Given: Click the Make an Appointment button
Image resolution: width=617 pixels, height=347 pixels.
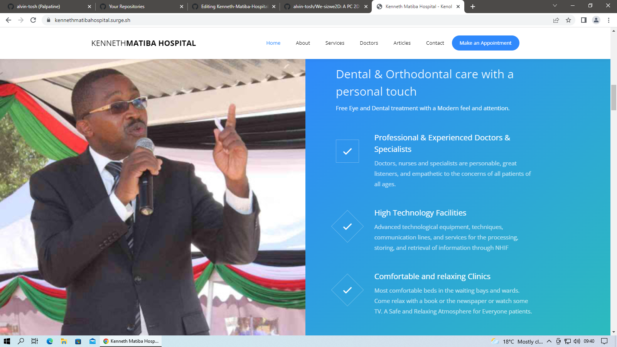Looking at the screenshot, I should tap(486, 43).
